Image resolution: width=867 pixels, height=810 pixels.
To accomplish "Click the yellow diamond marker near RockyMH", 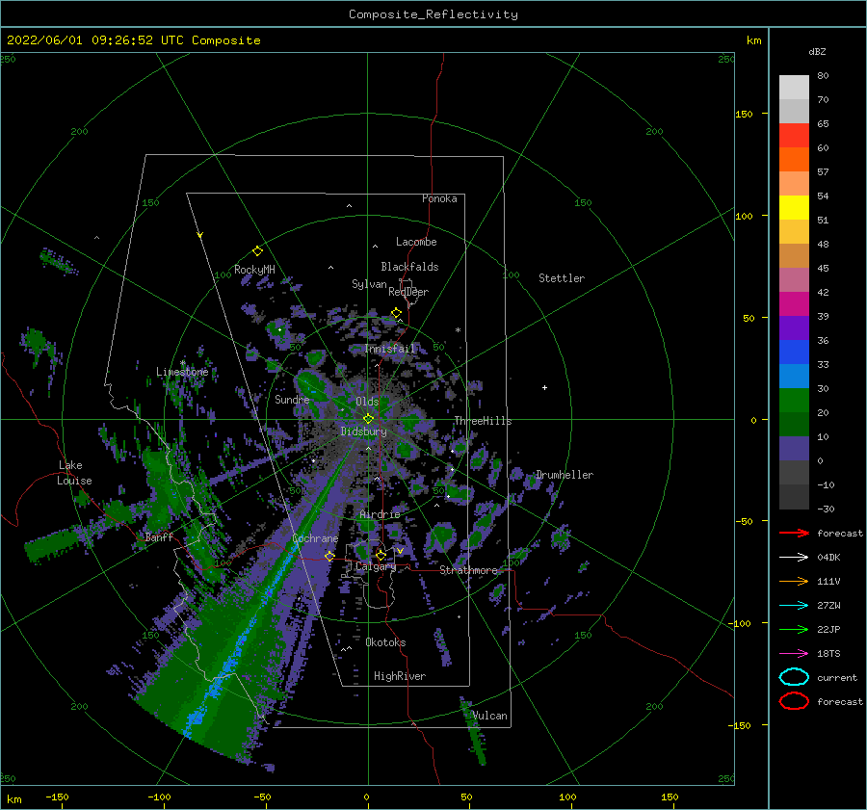I will [x=257, y=251].
